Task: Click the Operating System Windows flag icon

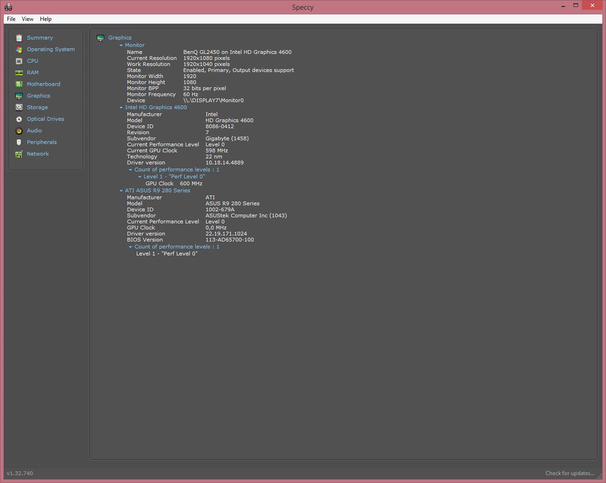Action: coord(19,49)
